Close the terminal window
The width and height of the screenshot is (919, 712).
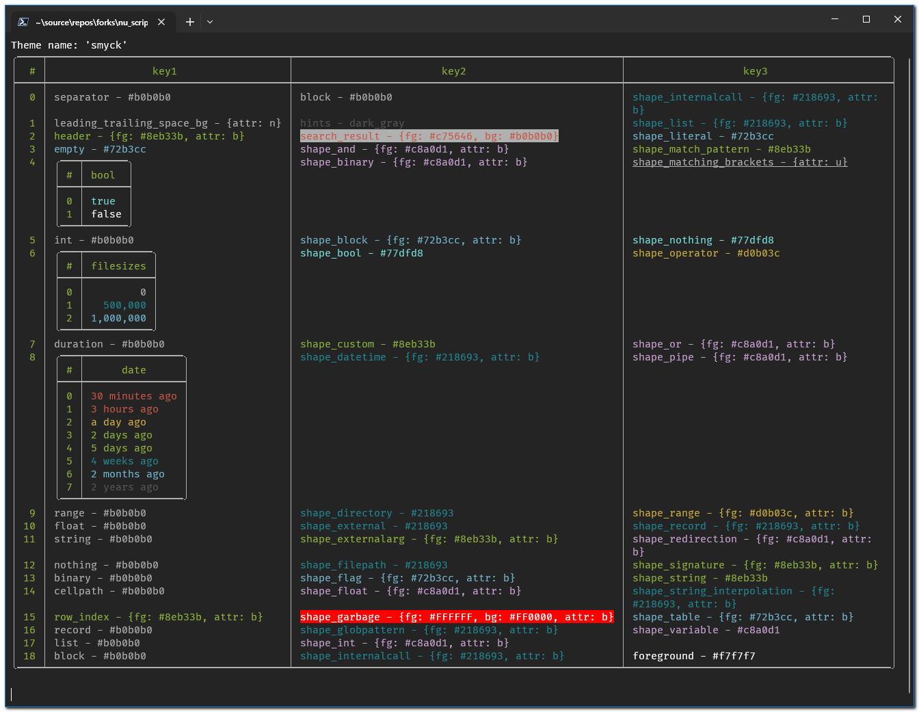pos(898,19)
